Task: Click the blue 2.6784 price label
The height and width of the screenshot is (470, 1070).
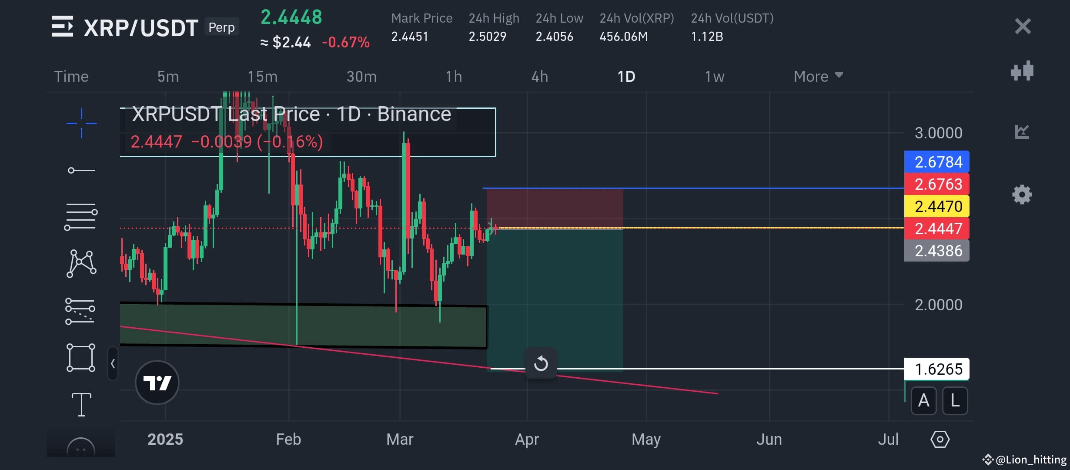Action: 936,162
